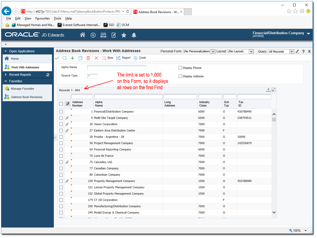Open the Personal Form dropdown
The width and height of the screenshot is (317, 238).
[199, 51]
